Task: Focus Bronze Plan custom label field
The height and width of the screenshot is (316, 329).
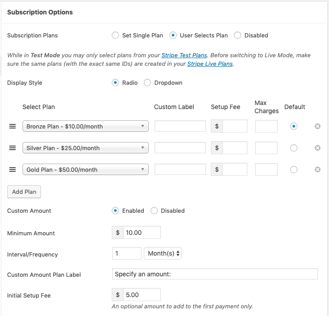Action: [x=180, y=126]
